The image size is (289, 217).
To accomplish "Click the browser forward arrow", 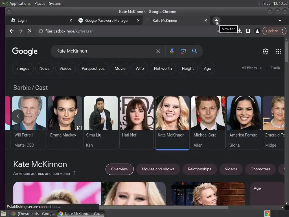I will coord(21,31).
